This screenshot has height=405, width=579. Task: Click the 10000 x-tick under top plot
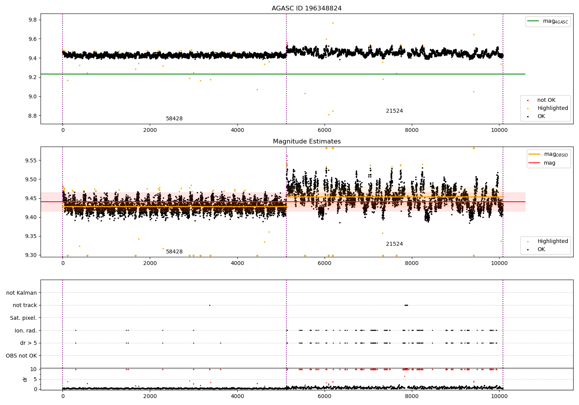pos(499,130)
